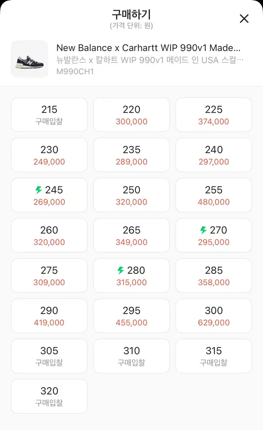Select size 310 purchase bid option
Viewport: 263px width, 430px height.
[131, 356]
